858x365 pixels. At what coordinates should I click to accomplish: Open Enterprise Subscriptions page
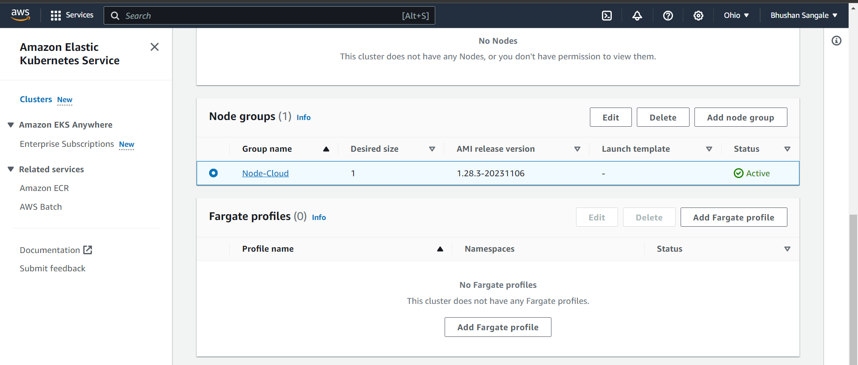pos(67,144)
